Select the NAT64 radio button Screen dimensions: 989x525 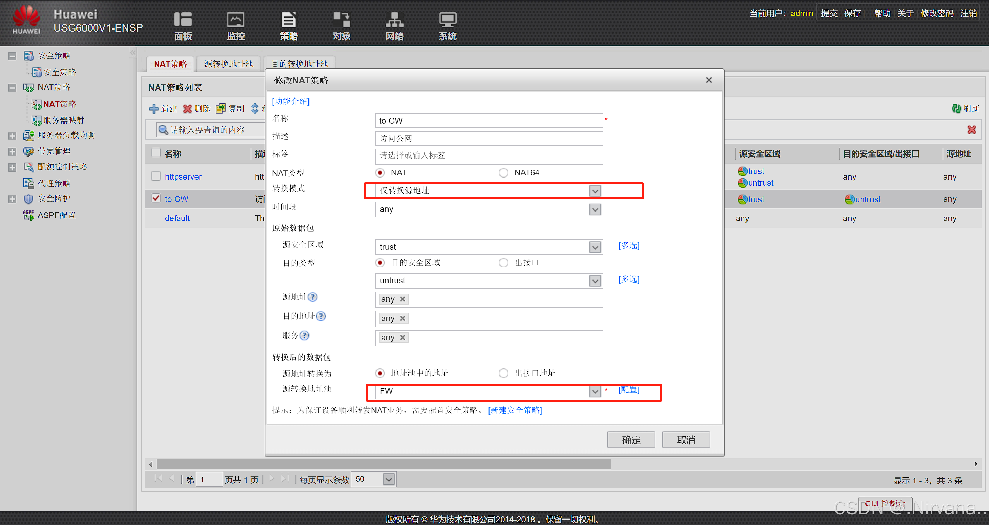coord(503,173)
